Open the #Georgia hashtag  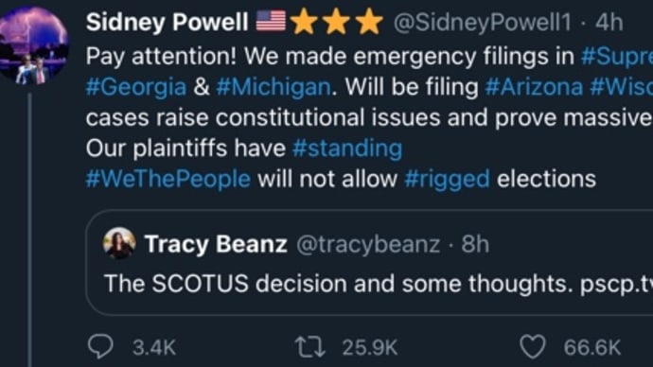click(135, 88)
